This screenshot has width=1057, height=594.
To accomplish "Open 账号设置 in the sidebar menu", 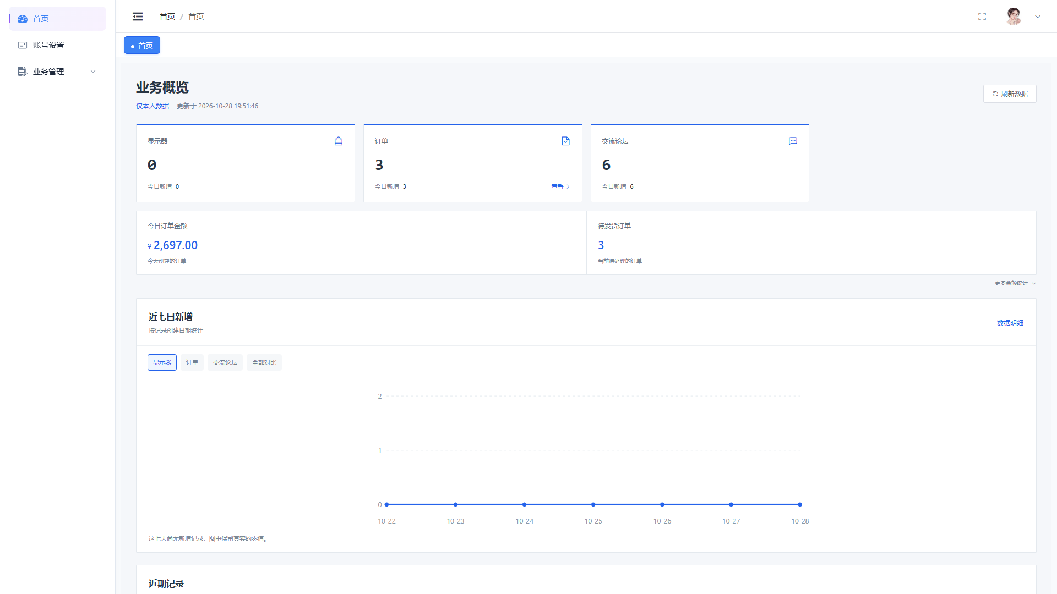I will tap(57, 45).
